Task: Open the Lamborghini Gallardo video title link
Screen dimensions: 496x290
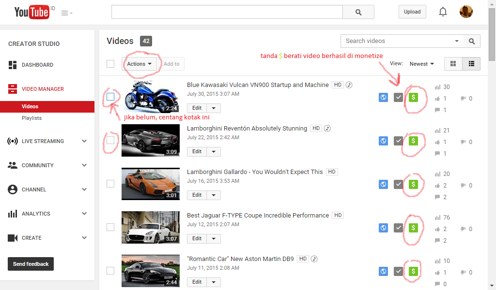Action: [x=255, y=172]
